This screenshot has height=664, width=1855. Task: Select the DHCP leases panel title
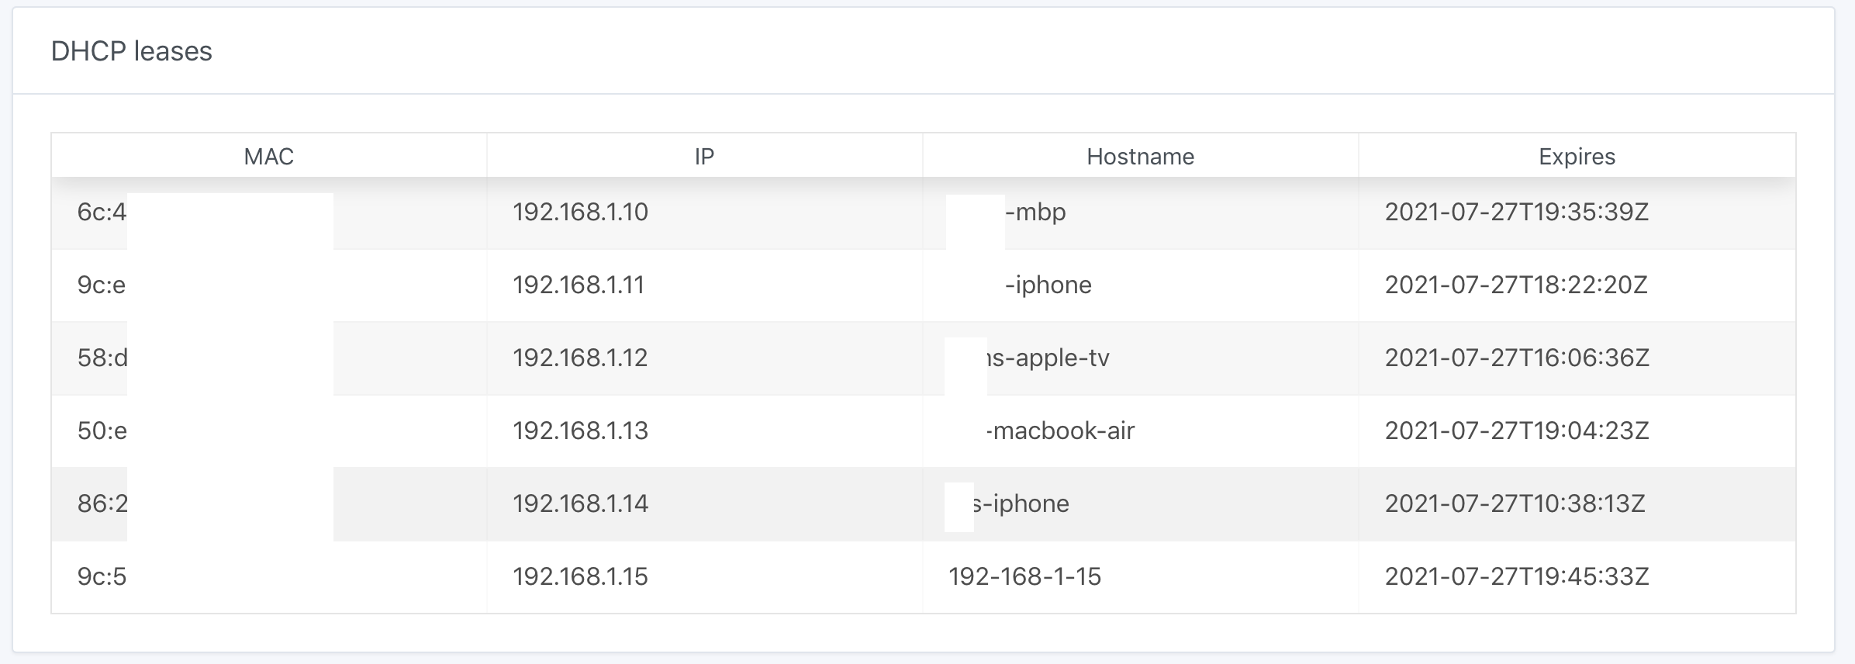tap(131, 53)
